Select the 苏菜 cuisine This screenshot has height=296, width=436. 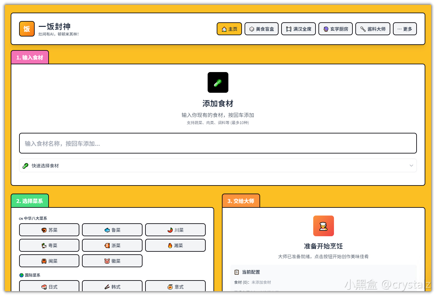[49, 230]
